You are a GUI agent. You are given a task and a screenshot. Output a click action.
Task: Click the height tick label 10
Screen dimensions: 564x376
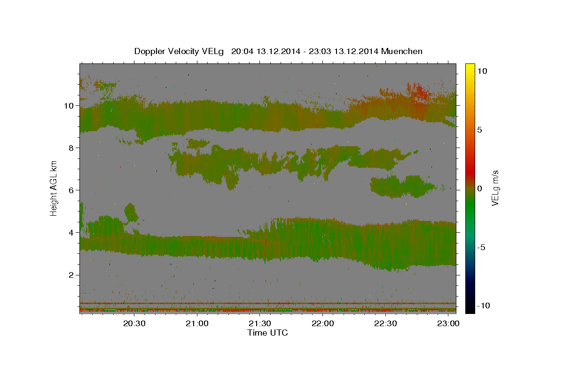(69, 105)
